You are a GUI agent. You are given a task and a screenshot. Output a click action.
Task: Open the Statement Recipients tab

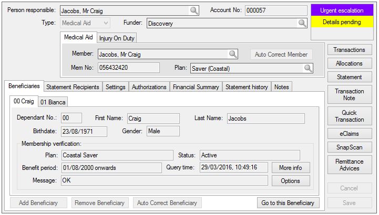point(72,87)
